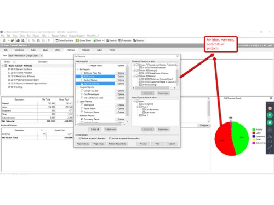Check the Payroll Report checkbox
Screen dimensions: 274x205
point(82,108)
